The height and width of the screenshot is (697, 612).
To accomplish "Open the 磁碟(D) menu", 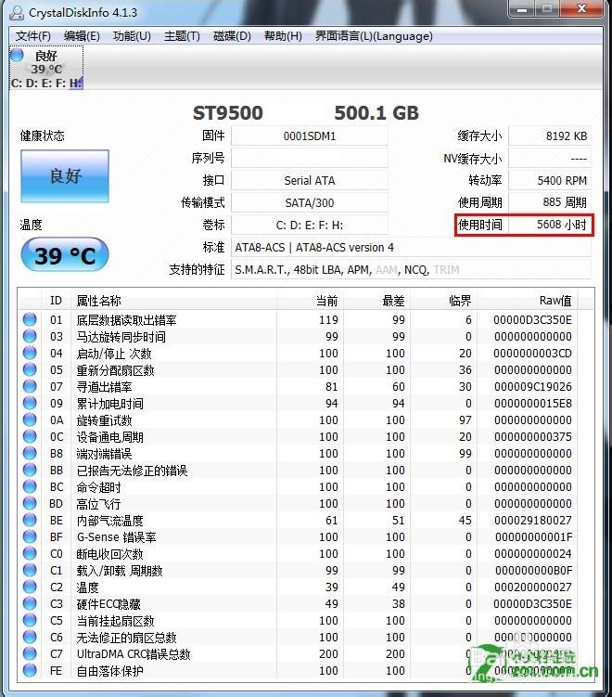I will pos(232,36).
